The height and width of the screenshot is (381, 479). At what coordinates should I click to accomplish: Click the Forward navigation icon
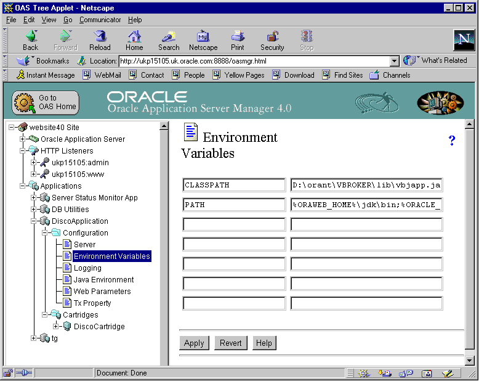point(65,36)
